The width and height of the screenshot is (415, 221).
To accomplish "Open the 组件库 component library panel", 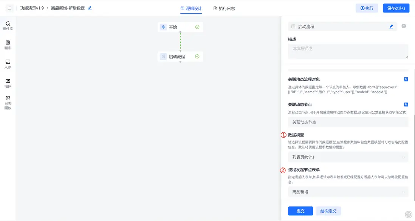I will (8, 24).
